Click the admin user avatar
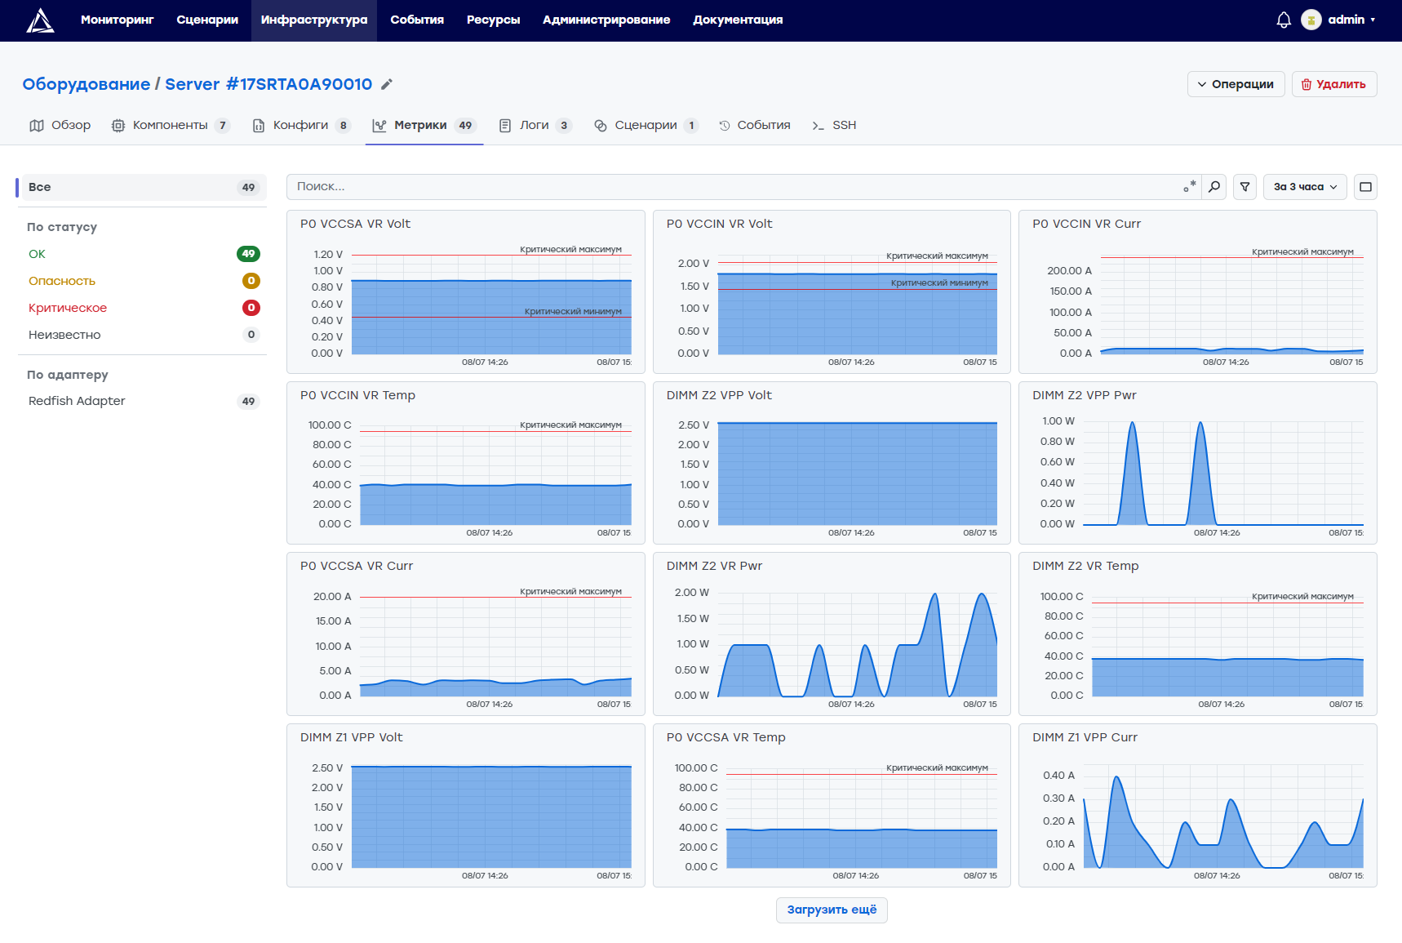The image size is (1402, 943). click(1311, 20)
